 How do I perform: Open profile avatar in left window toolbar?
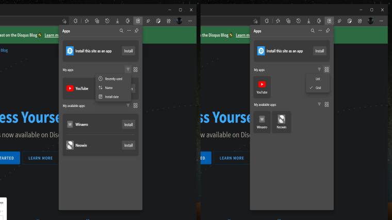coord(179,21)
